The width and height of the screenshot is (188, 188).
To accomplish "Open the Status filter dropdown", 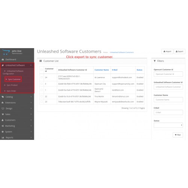I will (168, 125).
